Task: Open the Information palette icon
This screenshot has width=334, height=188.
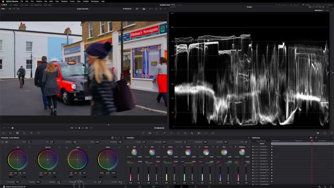Action: pyautogui.click(x=331, y=133)
